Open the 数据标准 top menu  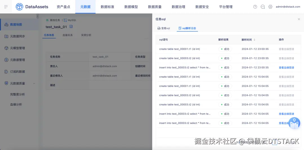coord(108,7)
